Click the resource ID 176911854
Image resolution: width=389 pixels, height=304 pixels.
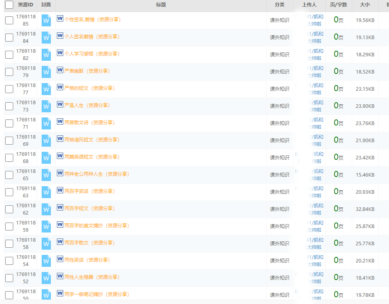click(26, 261)
